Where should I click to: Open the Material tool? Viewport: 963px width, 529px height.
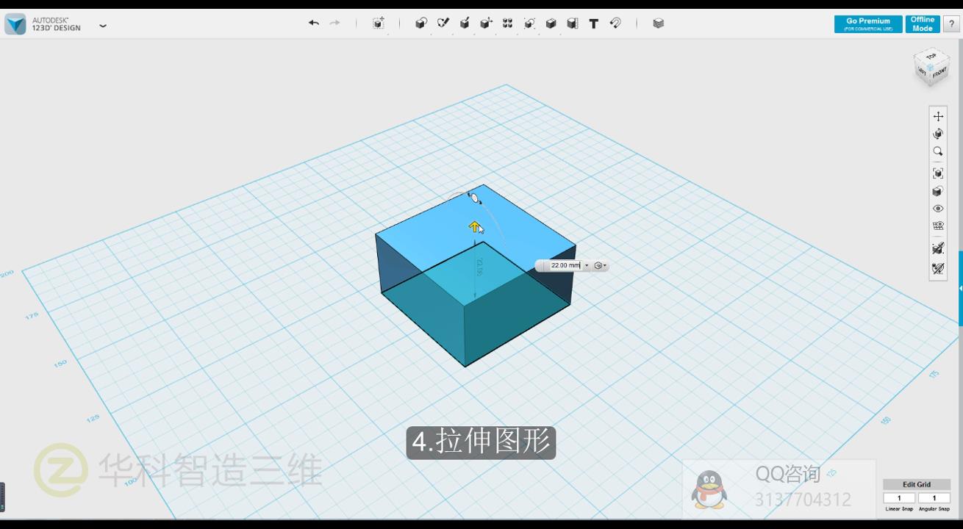pyautogui.click(x=659, y=24)
